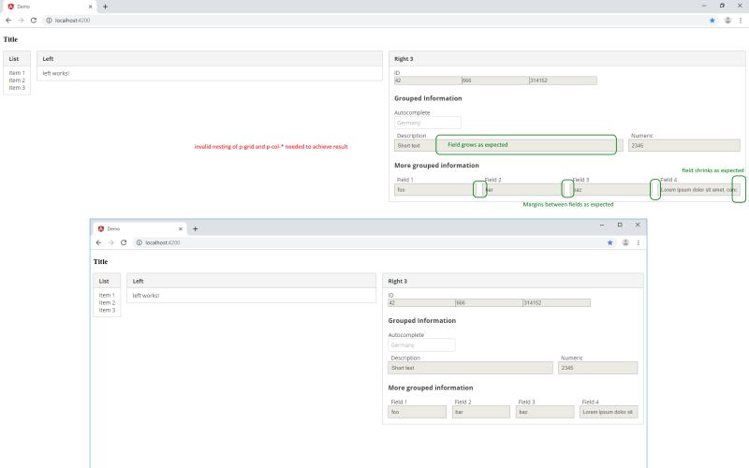Open profile avatar in lower browser window
Screen dimensions: 749x468
pos(625,242)
